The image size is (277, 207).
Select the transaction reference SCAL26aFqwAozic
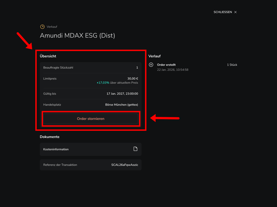pyautogui.click(x=124, y=165)
